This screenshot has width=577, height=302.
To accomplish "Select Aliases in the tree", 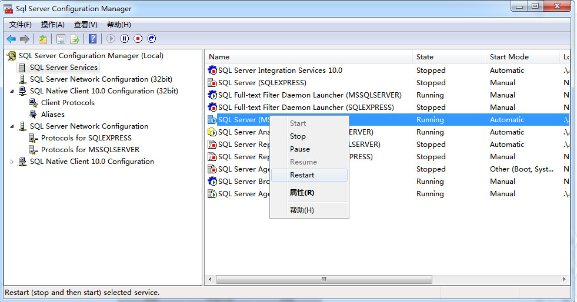I will [x=52, y=115].
